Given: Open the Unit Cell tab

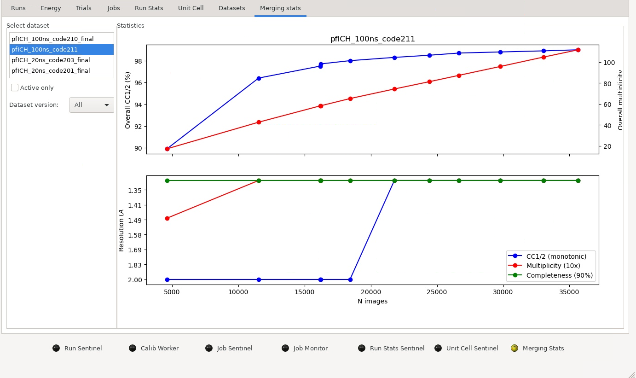Looking at the screenshot, I should tap(191, 8).
